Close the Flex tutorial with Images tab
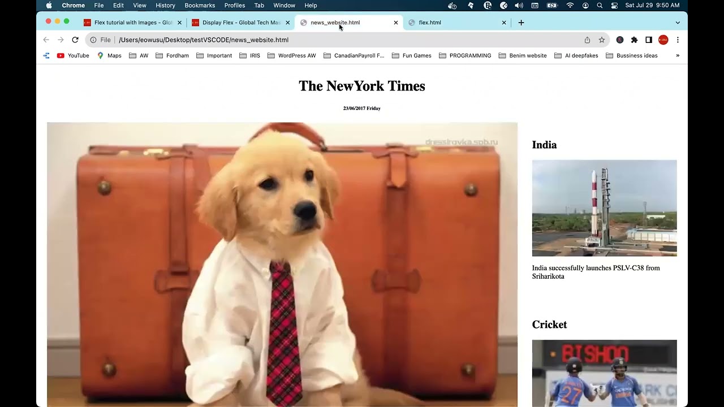724x407 pixels. coord(179,23)
